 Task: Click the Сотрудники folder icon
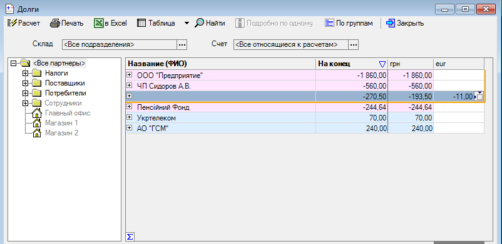pos(37,103)
